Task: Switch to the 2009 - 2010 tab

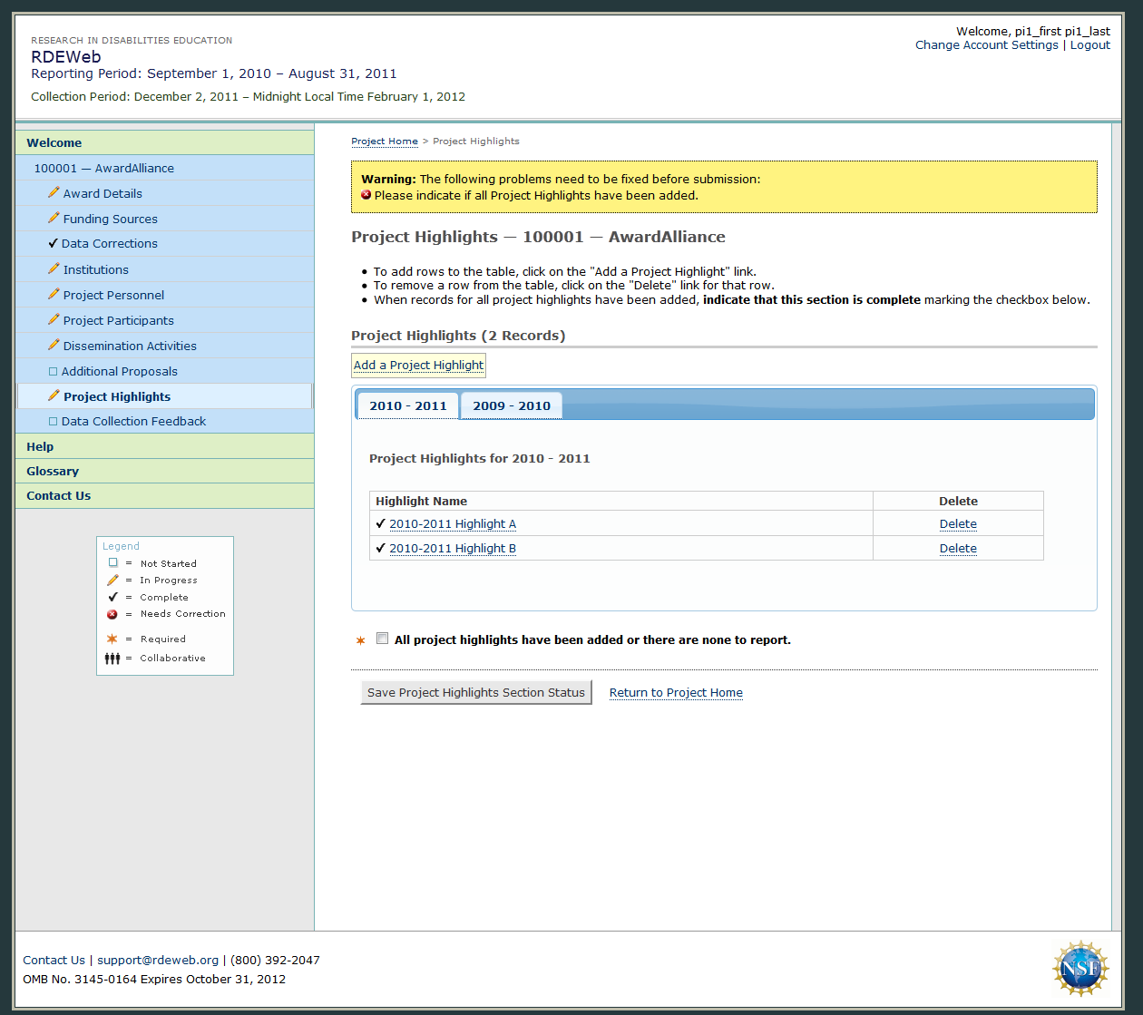Action: point(511,405)
